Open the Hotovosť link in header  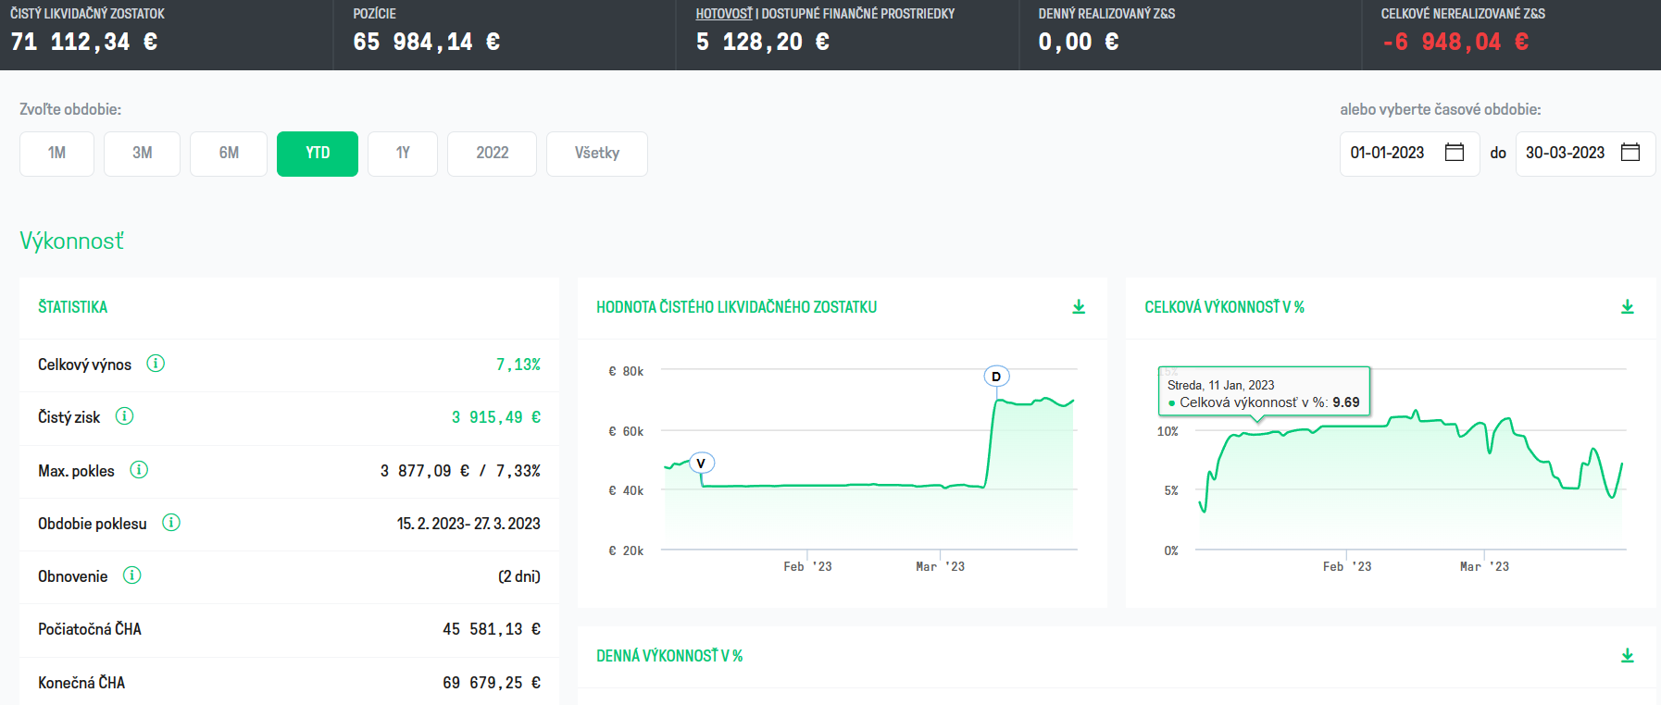724,14
